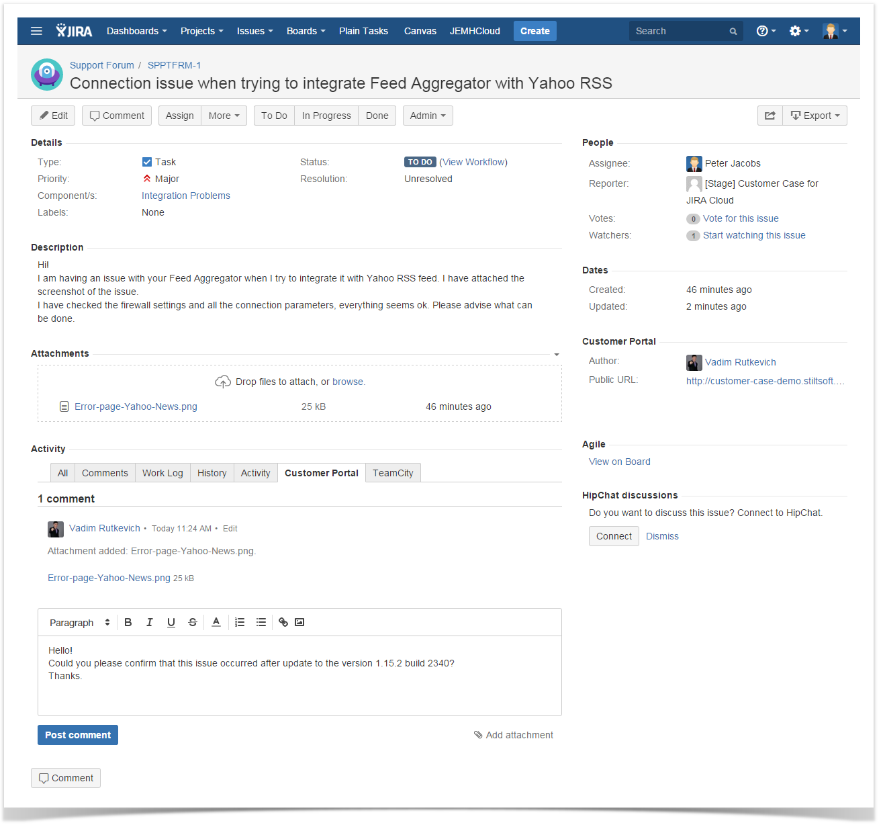This screenshot has height=827, width=883.
Task: Click Peter Jacobs assignee avatar
Action: pyautogui.click(x=694, y=164)
